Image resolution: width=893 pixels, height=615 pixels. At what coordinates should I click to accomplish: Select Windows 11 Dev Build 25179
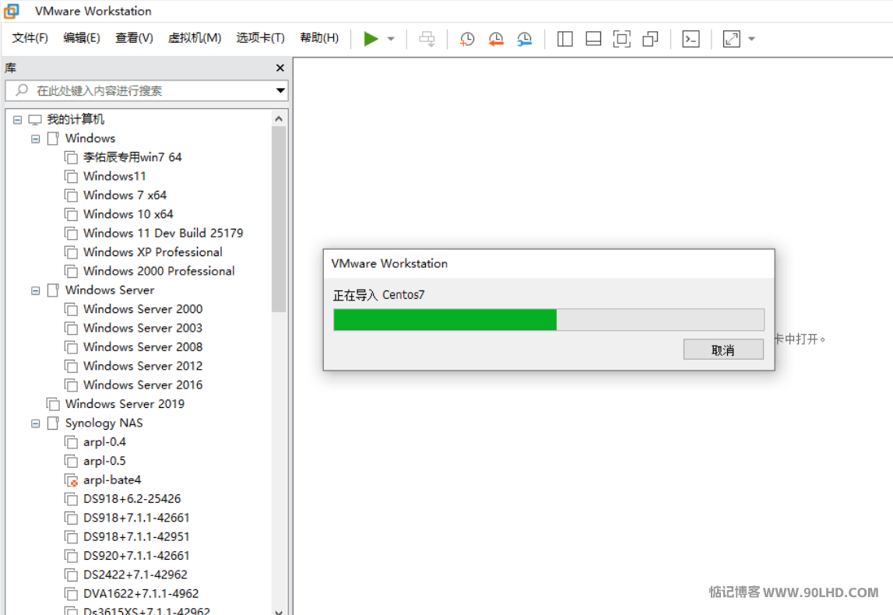click(x=163, y=233)
